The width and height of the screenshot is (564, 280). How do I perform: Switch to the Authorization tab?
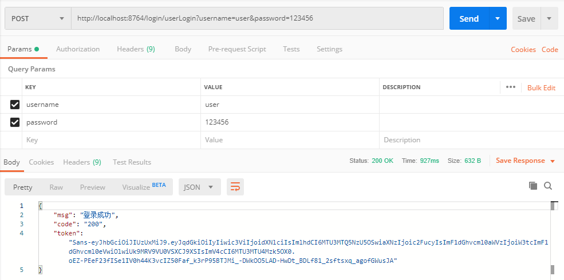[78, 49]
